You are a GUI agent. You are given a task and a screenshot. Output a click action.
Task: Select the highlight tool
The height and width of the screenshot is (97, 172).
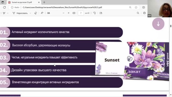coord(4,13)
